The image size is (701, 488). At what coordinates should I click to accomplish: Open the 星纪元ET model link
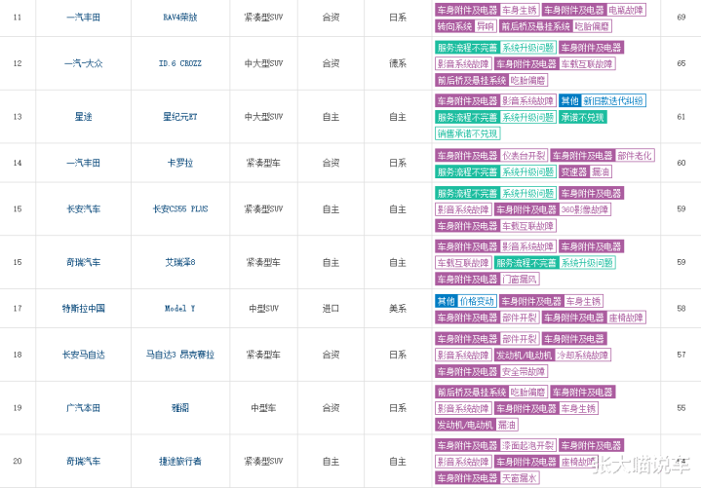pos(179,117)
